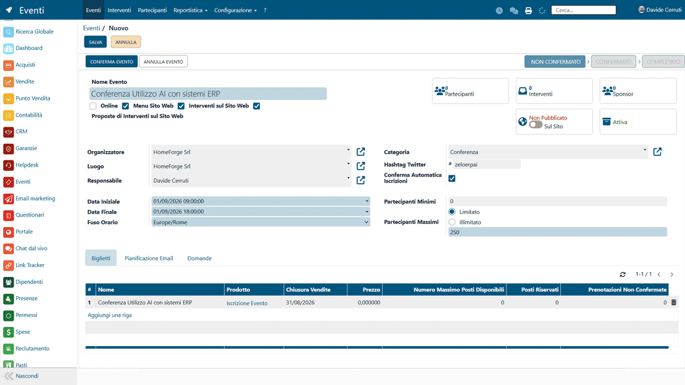Open Contabilità module in sidebar
The width and height of the screenshot is (685, 385).
click(23, 115)
